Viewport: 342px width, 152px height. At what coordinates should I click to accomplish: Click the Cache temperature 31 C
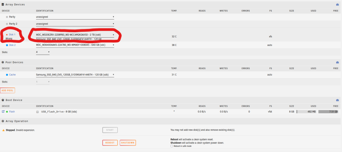point(174,75)
